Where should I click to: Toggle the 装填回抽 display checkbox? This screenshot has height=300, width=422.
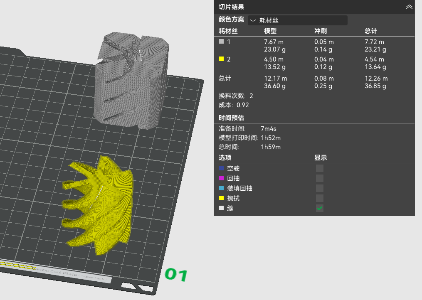pyautogui.click(x=319, y=188)
